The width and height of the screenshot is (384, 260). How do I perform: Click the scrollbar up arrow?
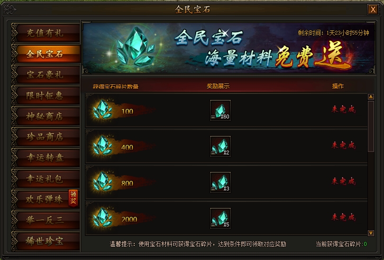click(x=371, y=97)
